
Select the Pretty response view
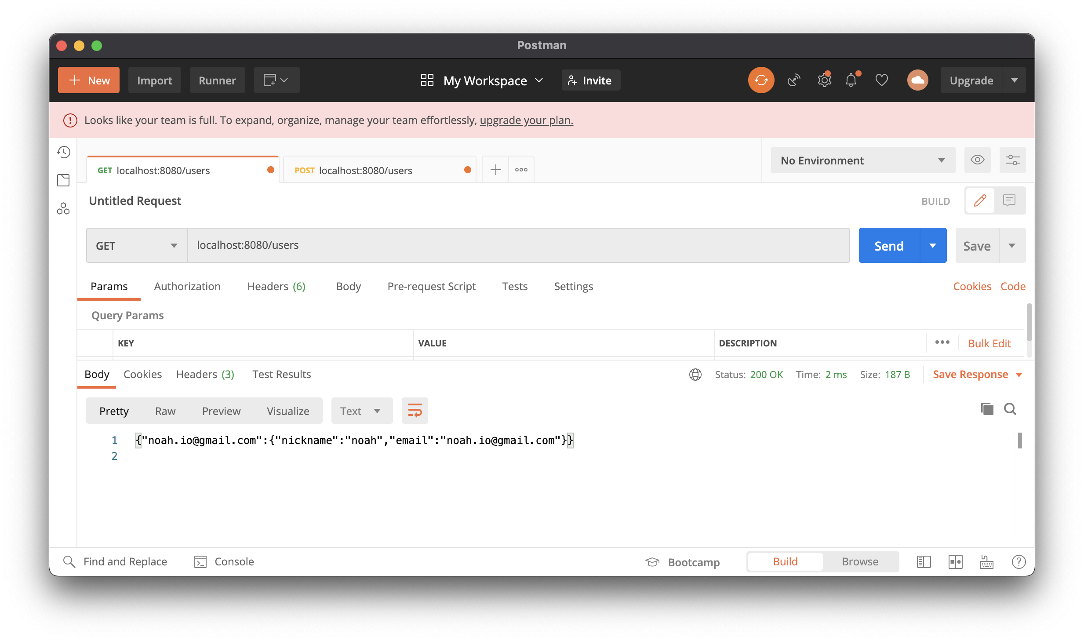click(x=114, y=411)
